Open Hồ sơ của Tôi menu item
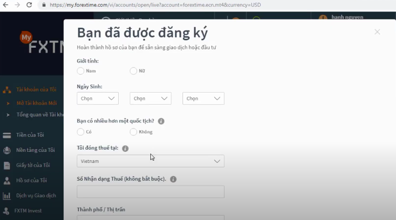 click(32, 181)
